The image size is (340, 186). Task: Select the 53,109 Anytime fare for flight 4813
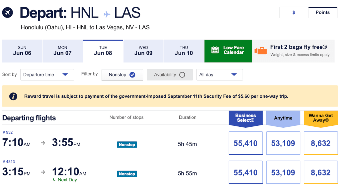pyautogui.click(x=283, y=172)
